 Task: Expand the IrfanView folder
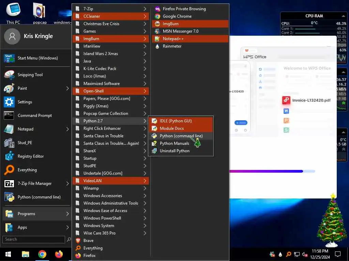point(111,46)
